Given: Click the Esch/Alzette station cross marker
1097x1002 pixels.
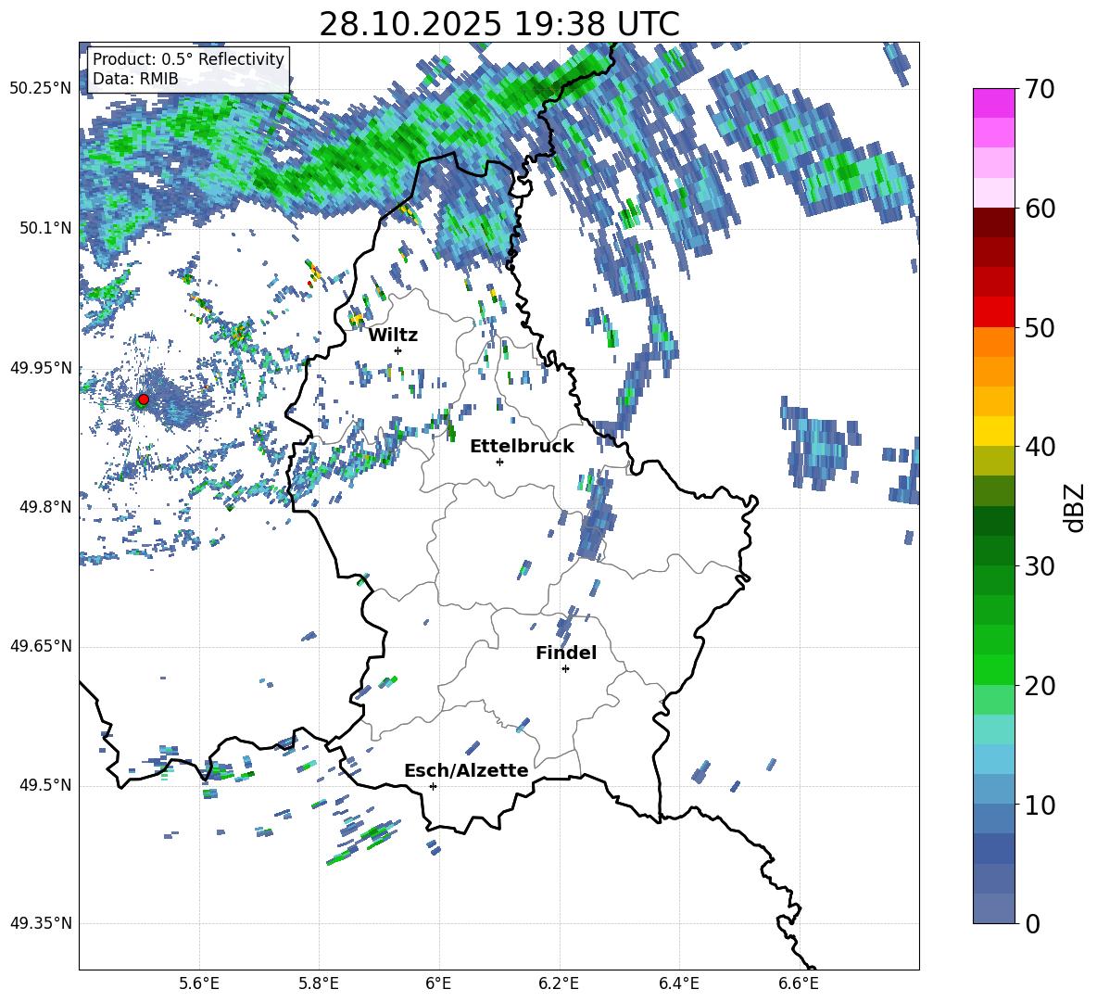Looking at the screenshot, I should point(433,786).
